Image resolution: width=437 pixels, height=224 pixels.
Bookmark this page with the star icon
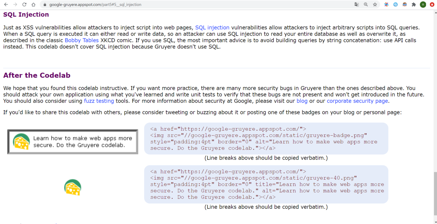click(x=375, y=5)
